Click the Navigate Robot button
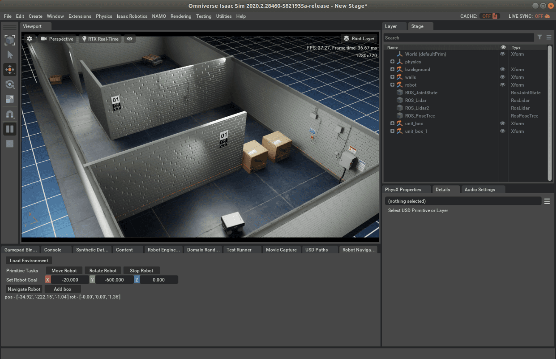556x359 pixels. click(x=24, y=289)
